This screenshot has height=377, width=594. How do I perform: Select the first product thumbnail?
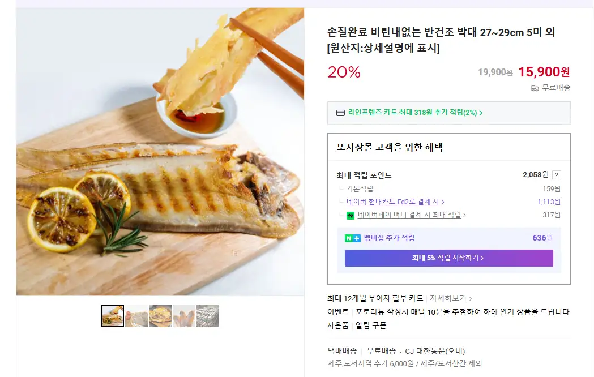tap(113, 316)
